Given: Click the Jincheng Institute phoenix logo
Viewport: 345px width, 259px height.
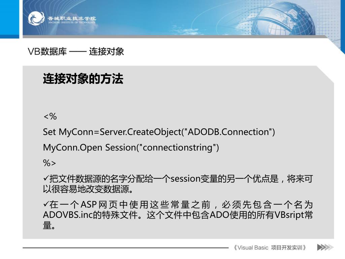Looking at the screenshot, I should tap(36, 18).
